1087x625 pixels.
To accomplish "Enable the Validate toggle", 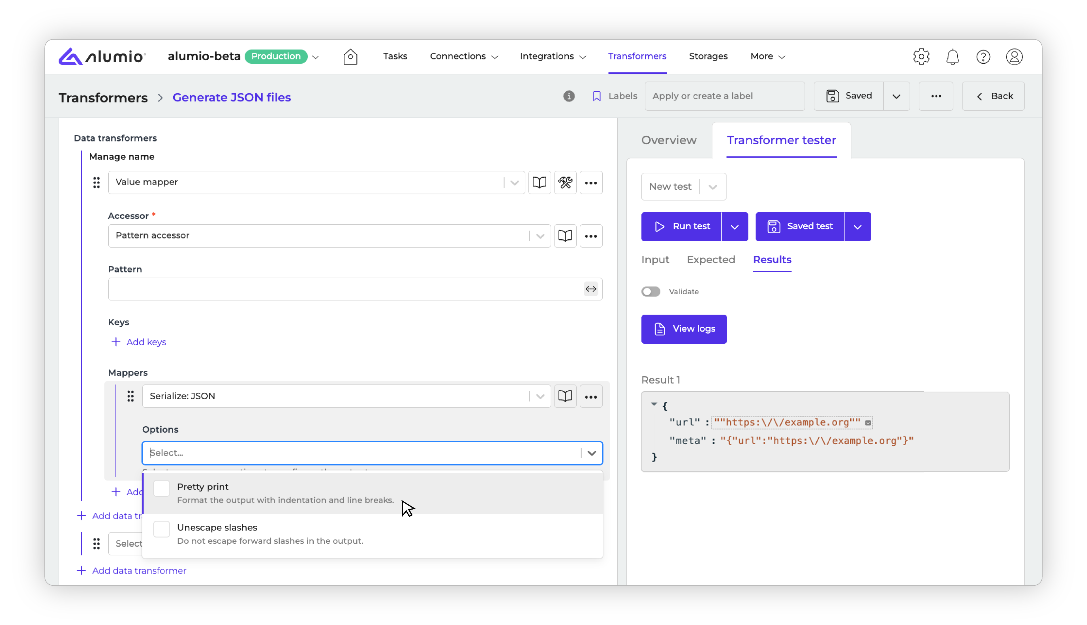I will click(x=651, y=291).
